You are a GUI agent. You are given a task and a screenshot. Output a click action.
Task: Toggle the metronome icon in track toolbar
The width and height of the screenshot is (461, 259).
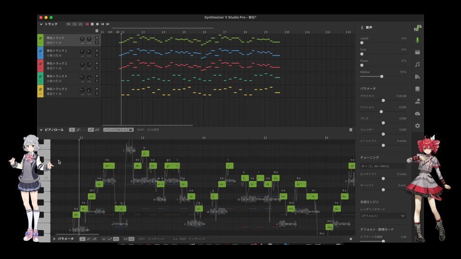pos(81,24)
